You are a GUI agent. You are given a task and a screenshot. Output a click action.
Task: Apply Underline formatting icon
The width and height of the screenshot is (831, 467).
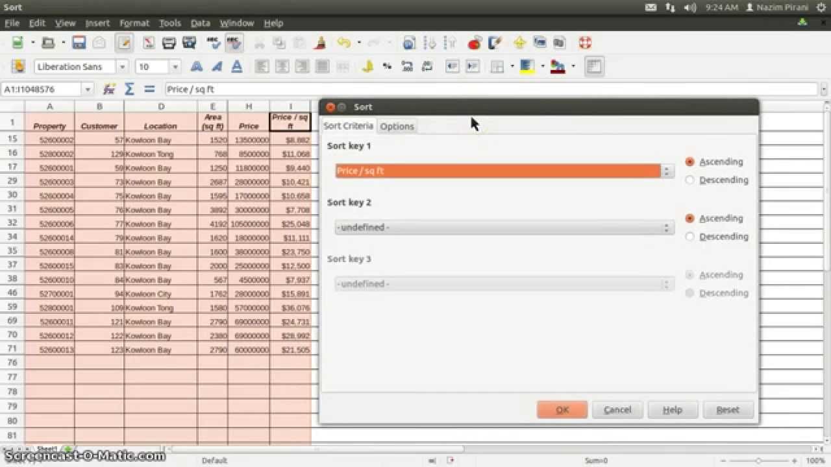(x=237, y=66)
